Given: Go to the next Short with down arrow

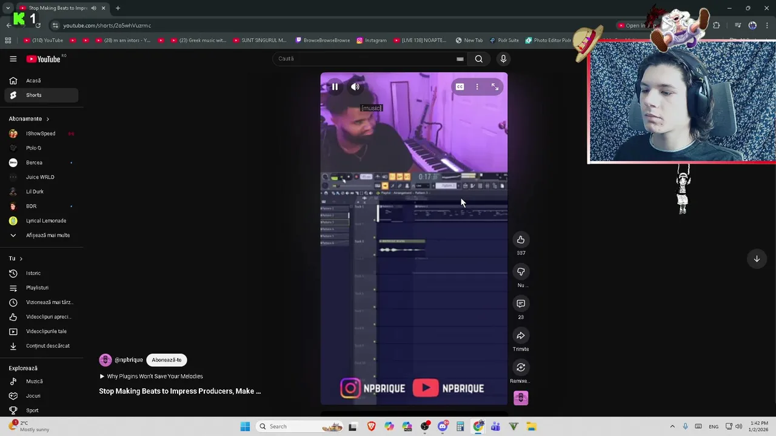Looking at the screenshot, I should point(757,259).
